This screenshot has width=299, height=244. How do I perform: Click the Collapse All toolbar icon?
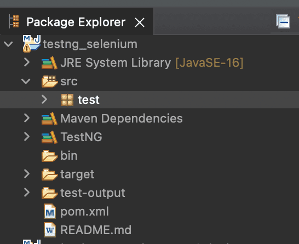(283, 21)
